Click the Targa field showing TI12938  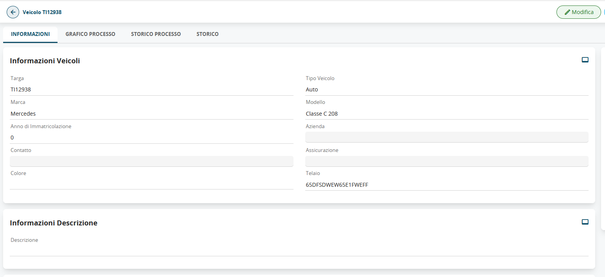pyautogui.click(x=151, y=90)
